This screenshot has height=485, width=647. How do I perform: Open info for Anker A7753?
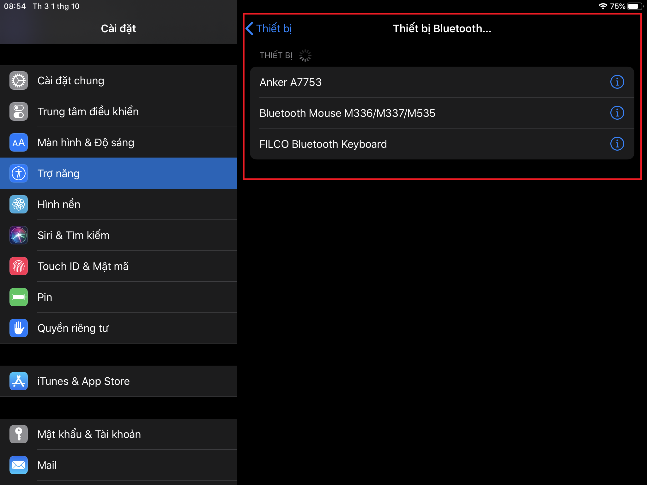coord(617,82)
